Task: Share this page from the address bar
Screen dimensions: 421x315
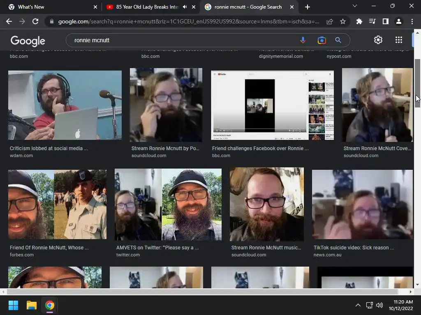Action: pos(330,21)
